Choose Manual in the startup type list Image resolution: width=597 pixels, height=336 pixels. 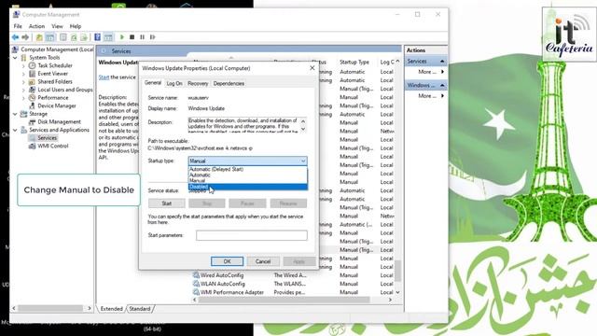248,180
